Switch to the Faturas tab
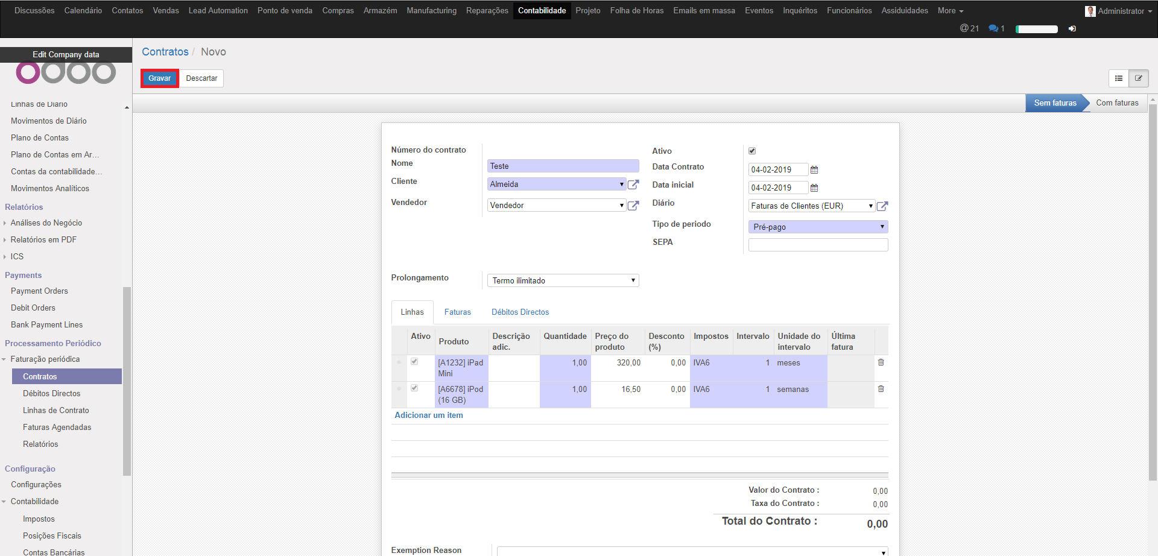Screen dimensions: 1158x556 (x=457, y=312)
